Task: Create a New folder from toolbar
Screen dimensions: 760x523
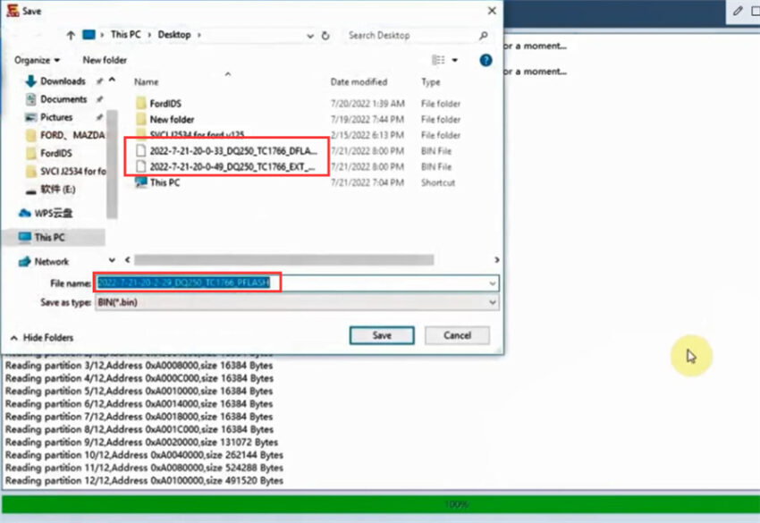Action: point(105,60)
